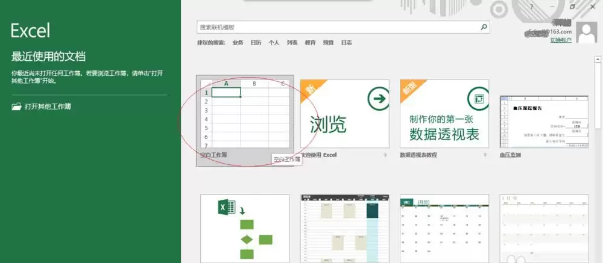
Task: Restore the window size
Action: [x=572, y=7]
